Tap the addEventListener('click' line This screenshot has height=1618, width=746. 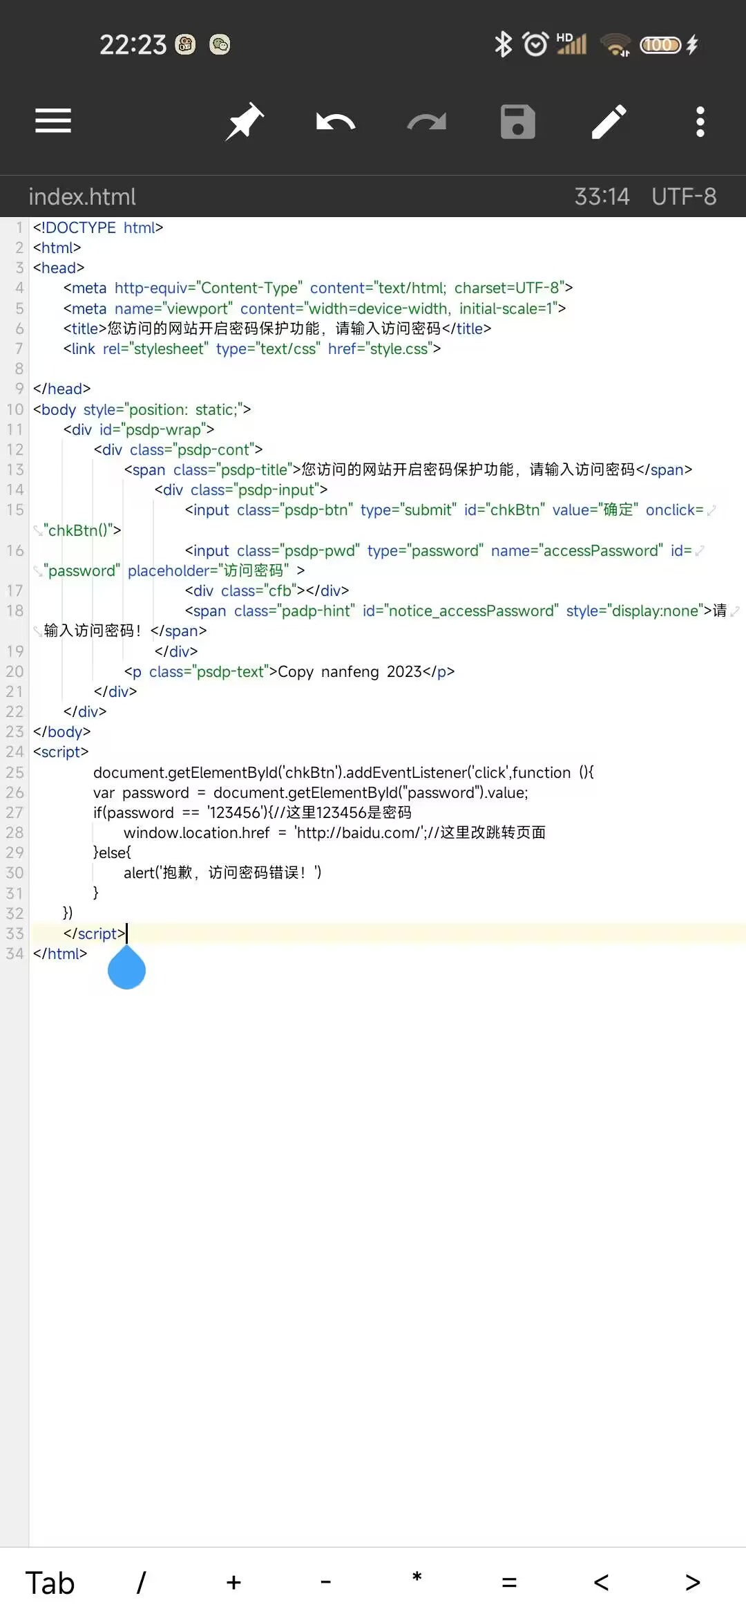point(343,772)
